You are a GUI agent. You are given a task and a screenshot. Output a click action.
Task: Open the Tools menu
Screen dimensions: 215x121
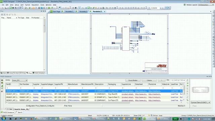[42, 5]
